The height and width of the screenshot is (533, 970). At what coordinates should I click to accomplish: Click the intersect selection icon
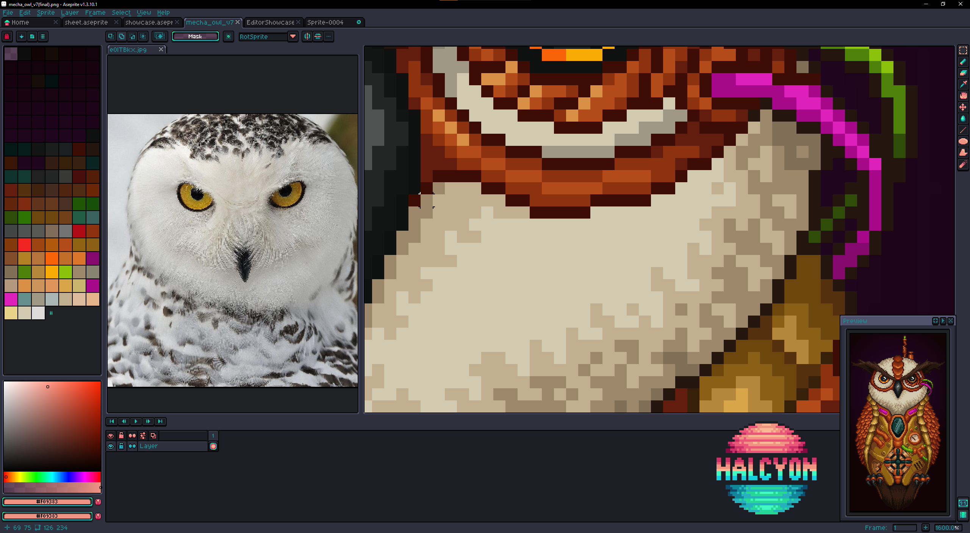tap(143, 36)
